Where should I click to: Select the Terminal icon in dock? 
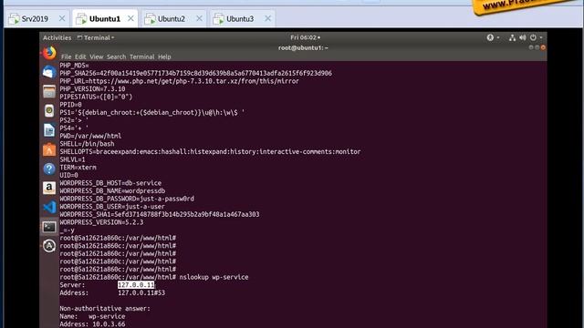pyautogui.click(x=49, y=227)
